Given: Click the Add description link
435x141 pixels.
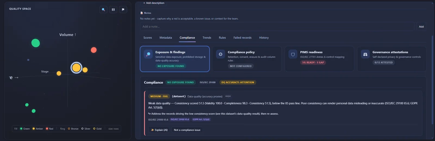Looking at the screenshot, I should click(154, 3).
